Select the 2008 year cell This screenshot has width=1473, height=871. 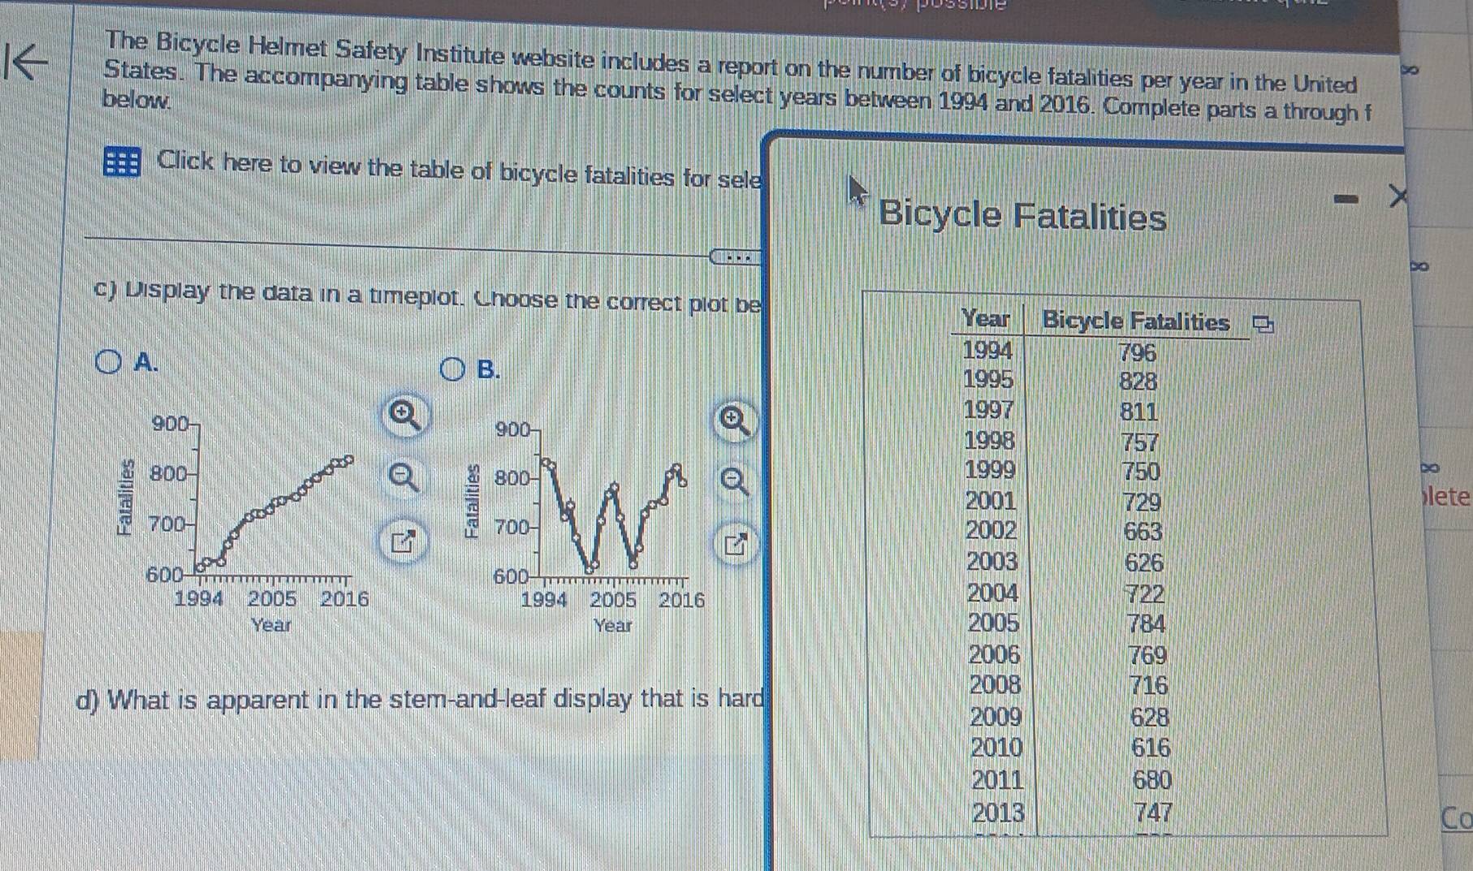(x=996, y=684)
